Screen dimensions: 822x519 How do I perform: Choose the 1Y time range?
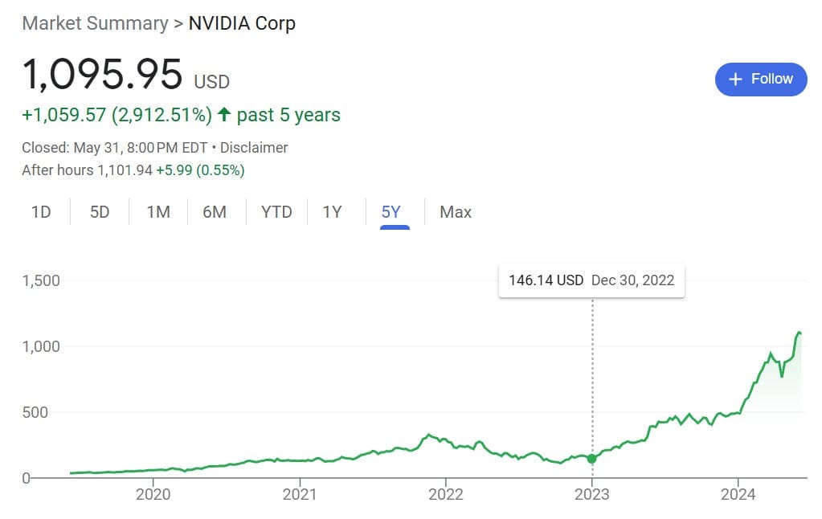tap(332, 212)
